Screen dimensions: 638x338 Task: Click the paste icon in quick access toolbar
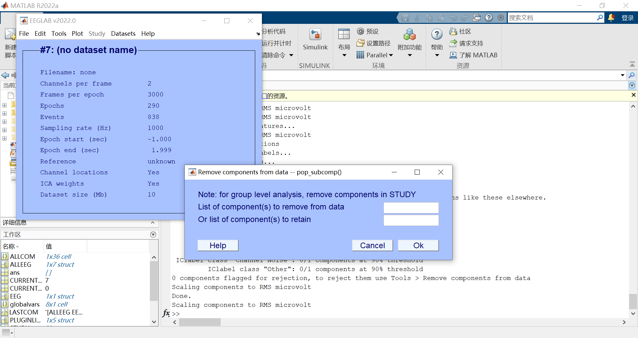pos(441,18)
